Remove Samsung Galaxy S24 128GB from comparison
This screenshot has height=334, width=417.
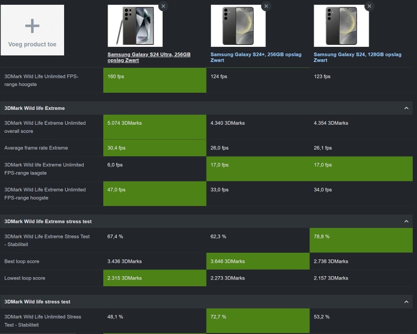tap(370, 6)
